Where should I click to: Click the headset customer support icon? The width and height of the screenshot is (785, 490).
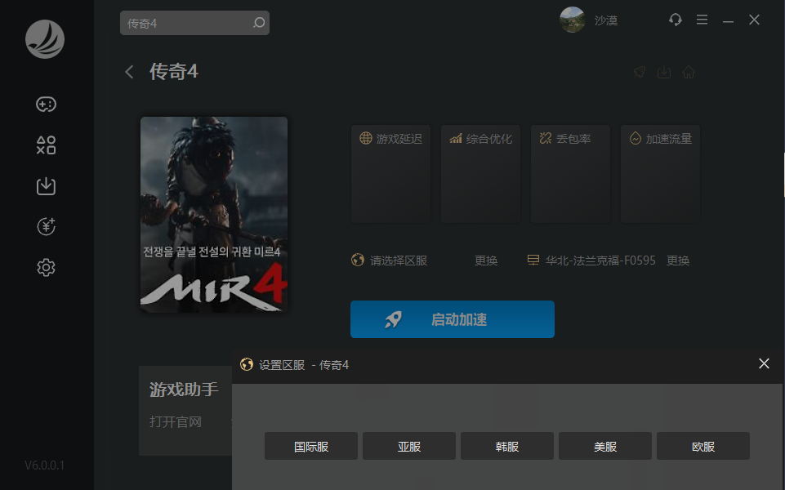pyautogui.click(x=675, y=20)
